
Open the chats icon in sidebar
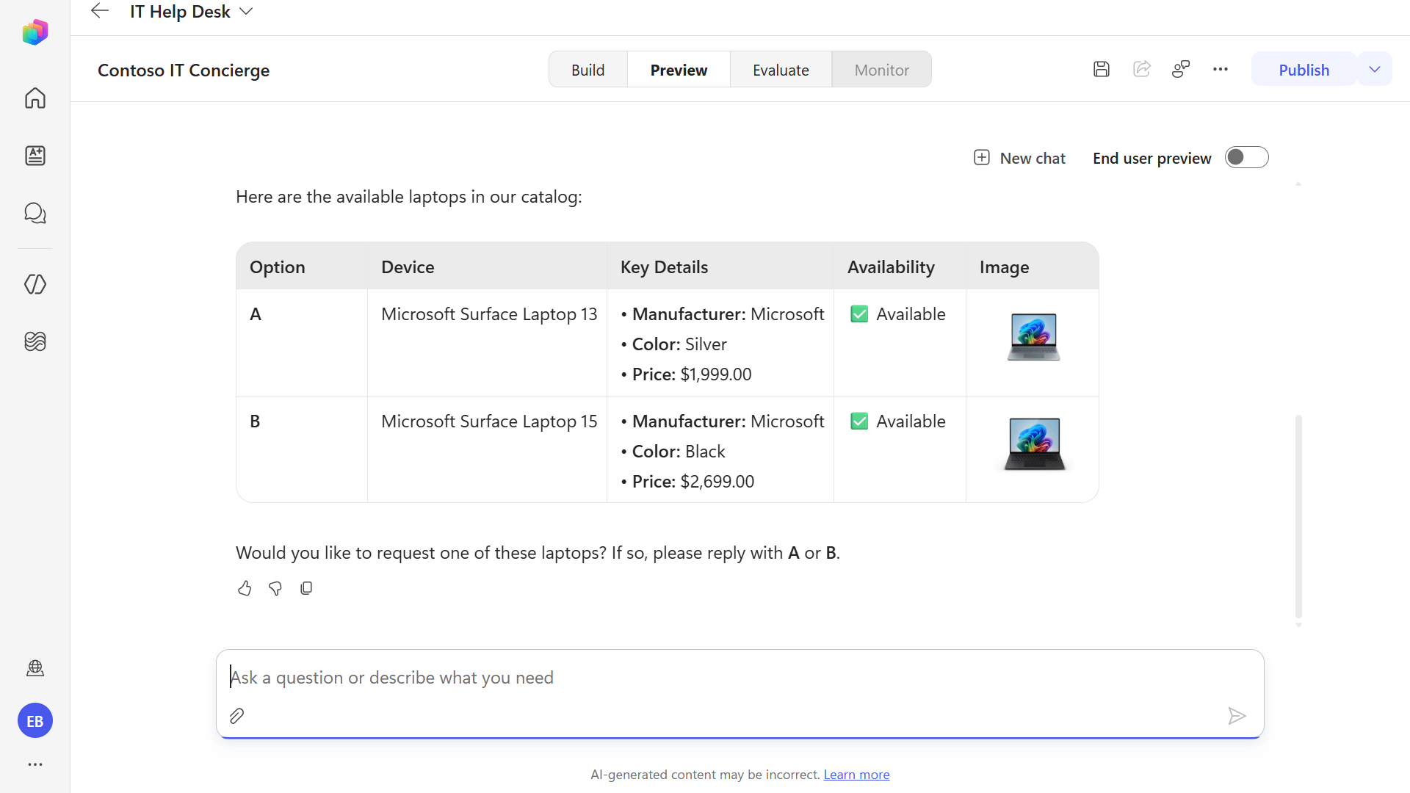[35, 213]
